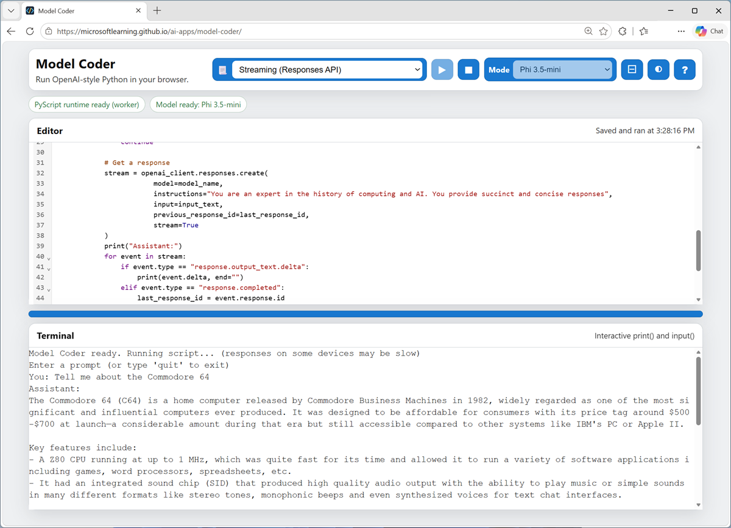Click terminal scrollbar down arrow
Screen dimensions: 731x528
(x=698, y=504)
